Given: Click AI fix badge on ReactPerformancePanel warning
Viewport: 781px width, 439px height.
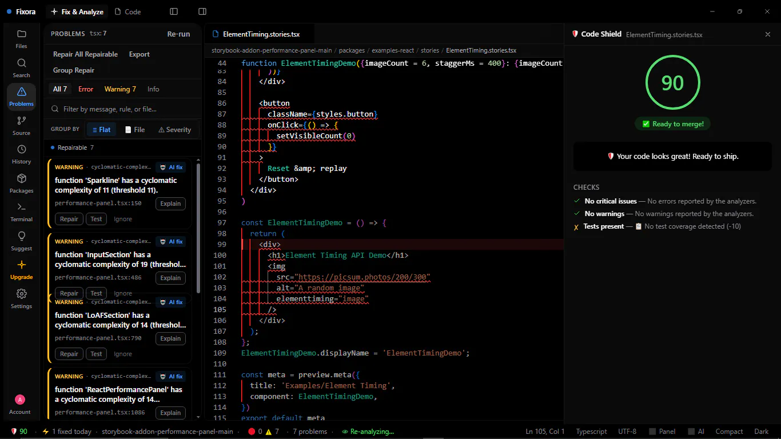Looking at the screenshot, I should 171,377.
